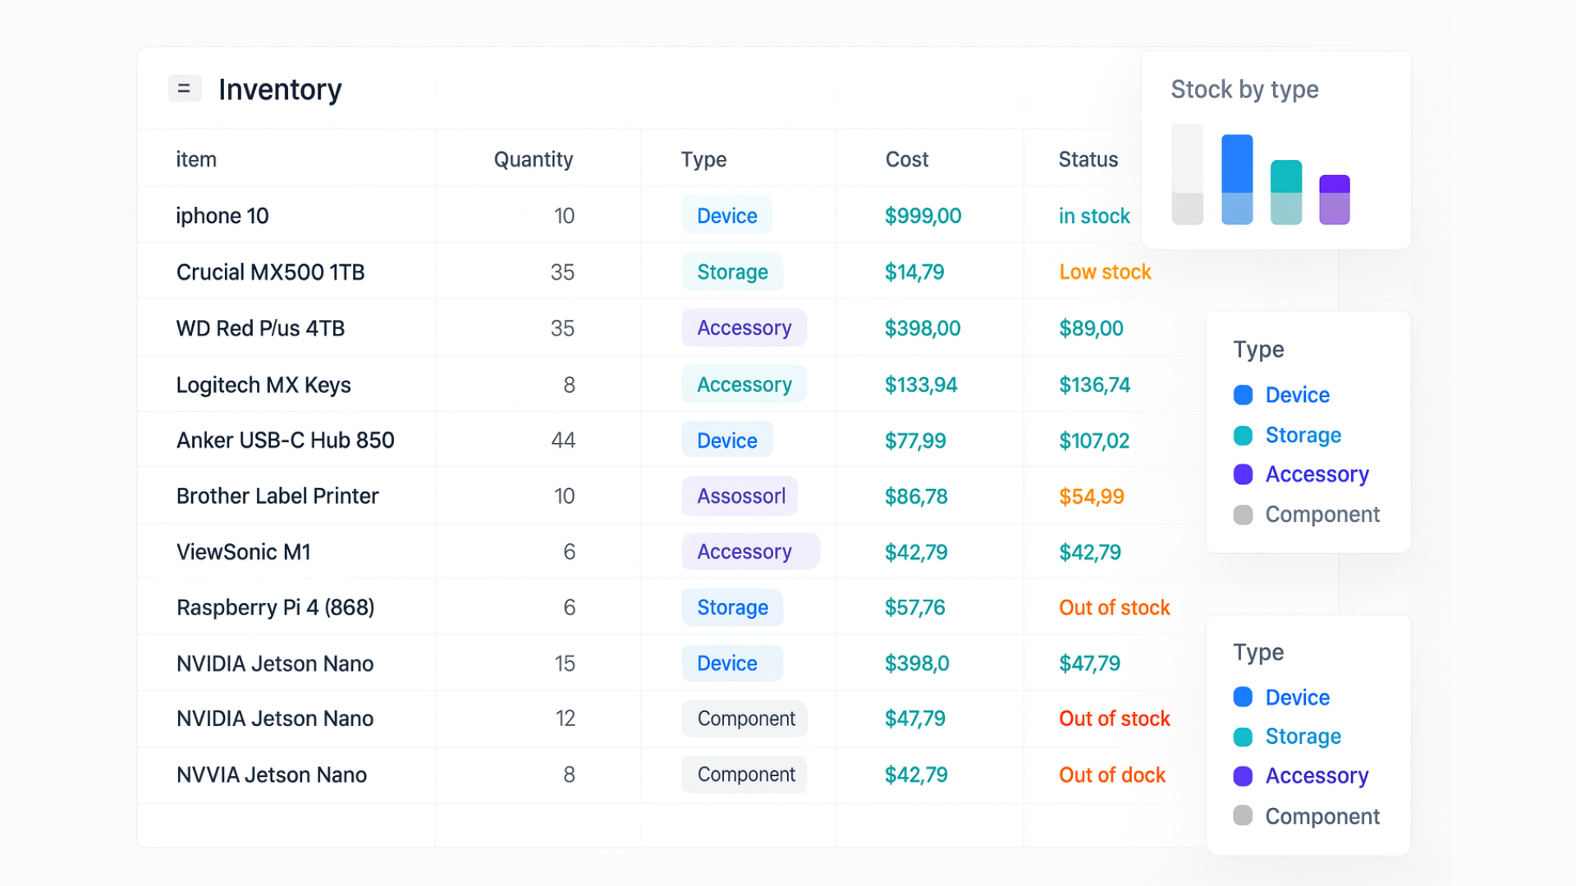Viewport: 1576px width, 886px height.
Task: Click the gray Component bar in chart
Action: [1187, 175]
